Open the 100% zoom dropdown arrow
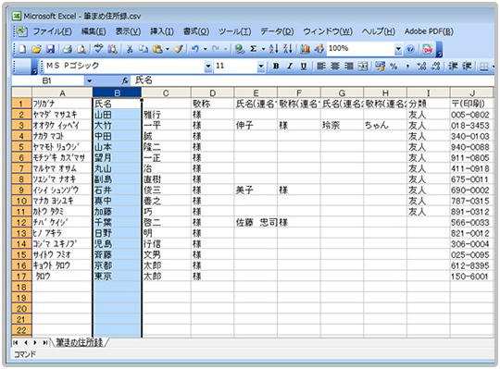This screenshot has width=500, height=369. point(398,49)
